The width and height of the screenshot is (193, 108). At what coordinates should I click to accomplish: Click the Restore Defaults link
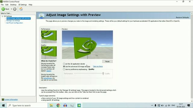pyautogui.click(x=182, y=17)
